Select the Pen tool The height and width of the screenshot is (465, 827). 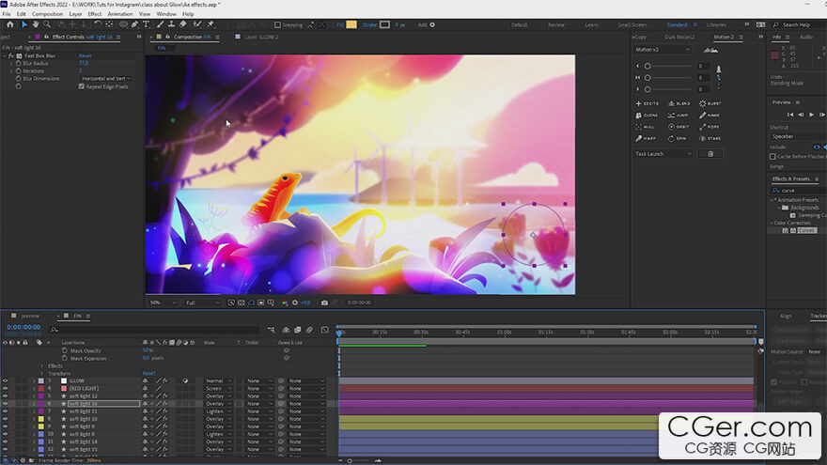pyautogui.click(x=135, y=24)
